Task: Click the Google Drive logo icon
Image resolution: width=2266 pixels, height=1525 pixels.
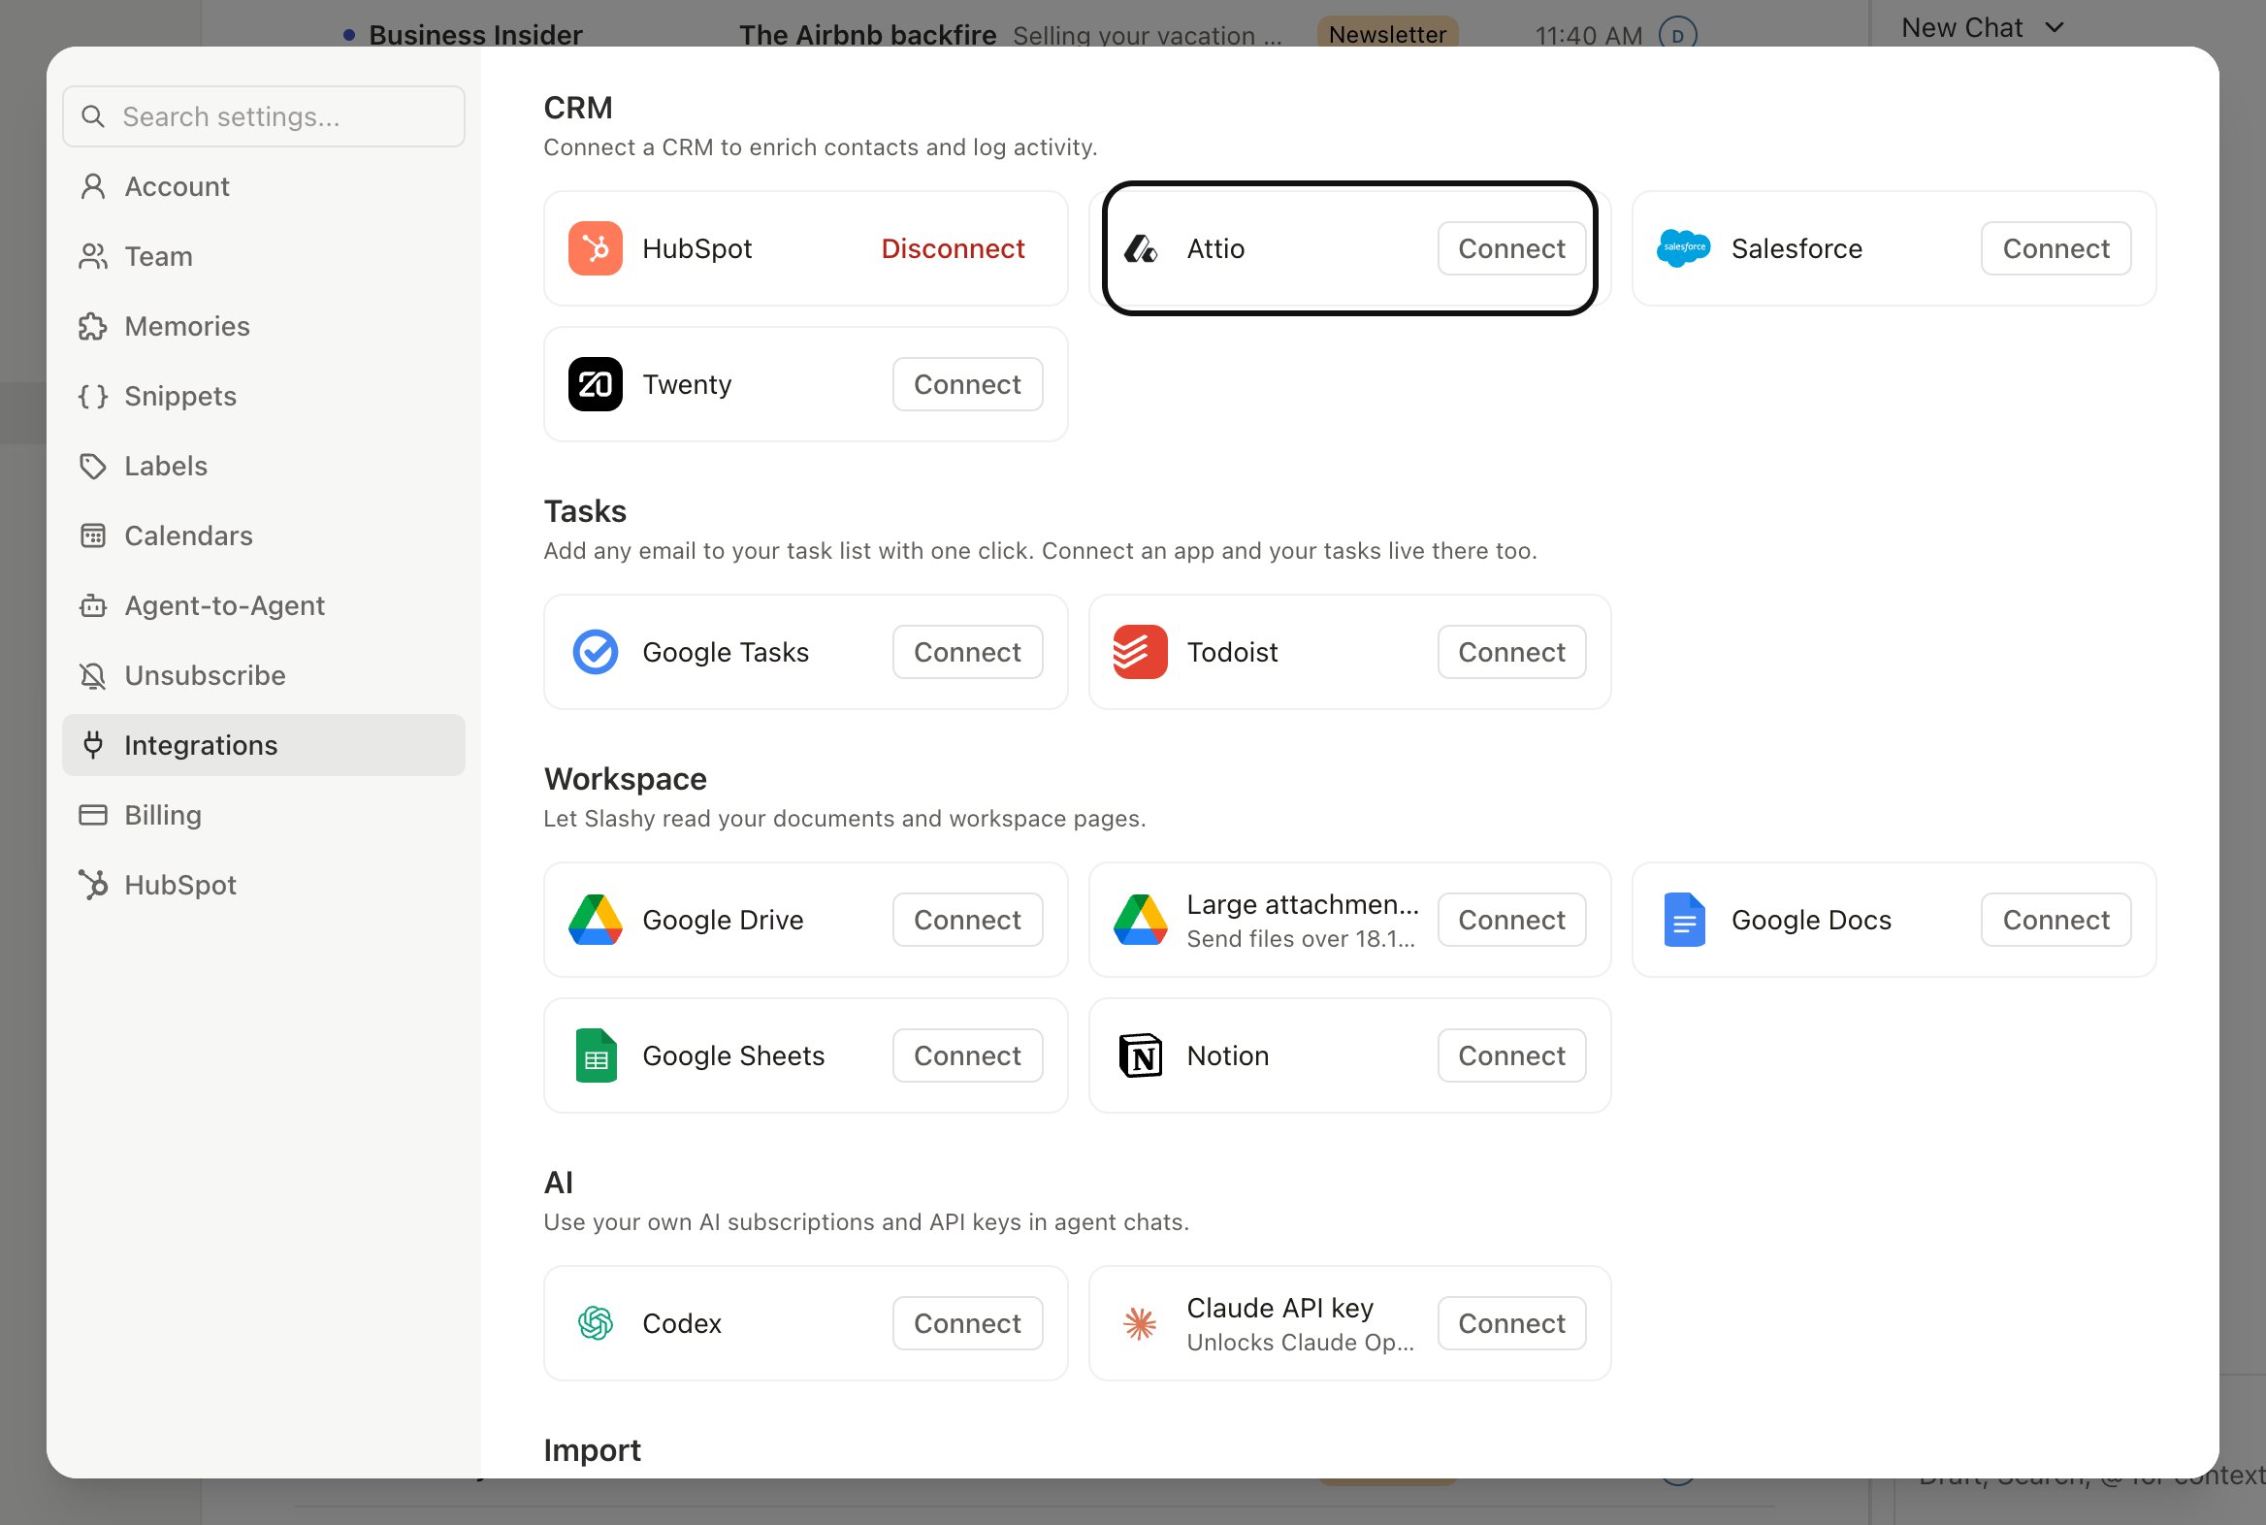Action: (596, 920)
